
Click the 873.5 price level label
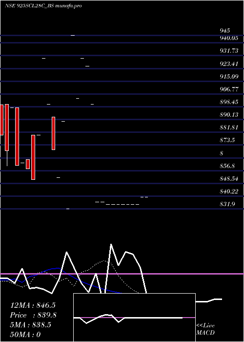pos(227,140)
